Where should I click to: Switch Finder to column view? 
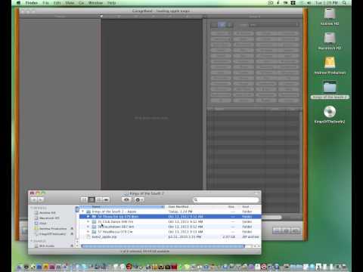[x=99, y=199]
